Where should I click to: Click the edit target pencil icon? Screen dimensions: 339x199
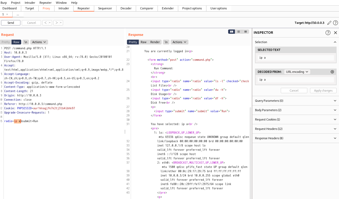(x=329, y=23)
